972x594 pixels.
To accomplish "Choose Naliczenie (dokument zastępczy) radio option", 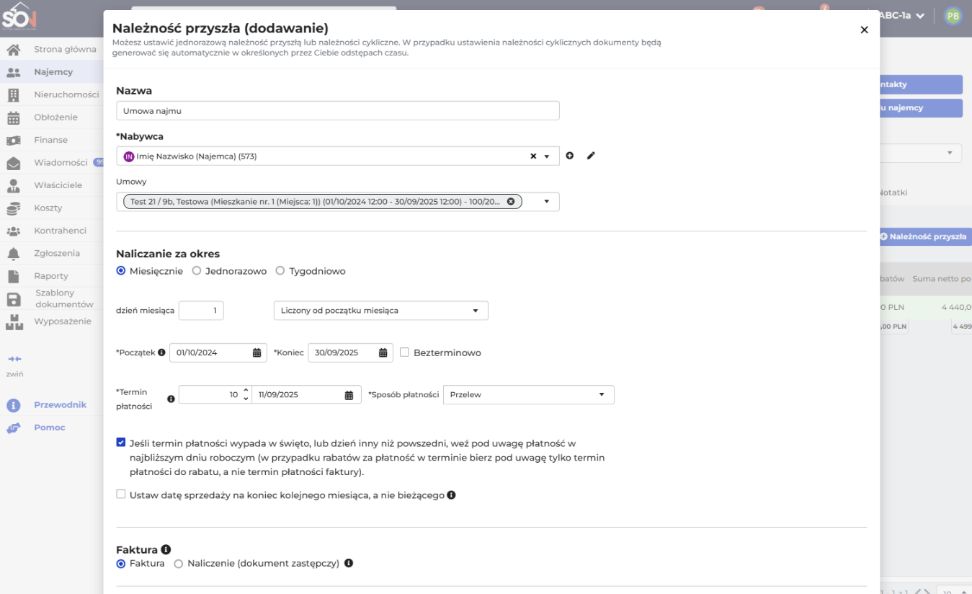I will [179, 564].
